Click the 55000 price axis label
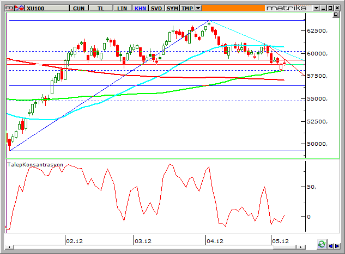 coord(317,99)
